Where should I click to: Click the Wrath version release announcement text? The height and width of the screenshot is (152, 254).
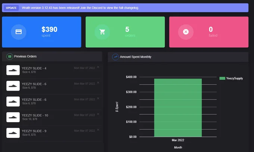80,8
